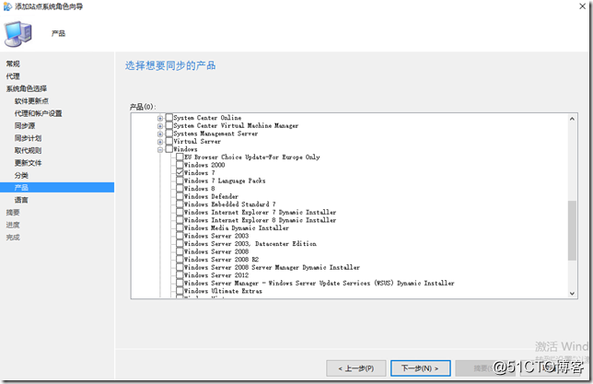
Task: Select Windows Media Dynamic Installer row
Action: pyautogui.click(x=237, y=227)
